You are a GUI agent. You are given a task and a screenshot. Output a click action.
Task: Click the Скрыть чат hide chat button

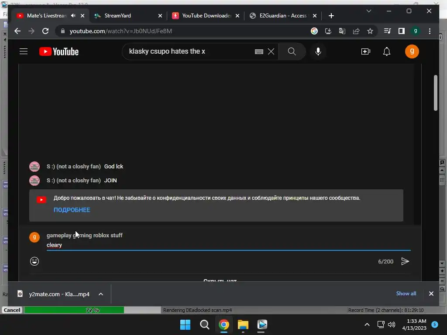coord(220,280)
